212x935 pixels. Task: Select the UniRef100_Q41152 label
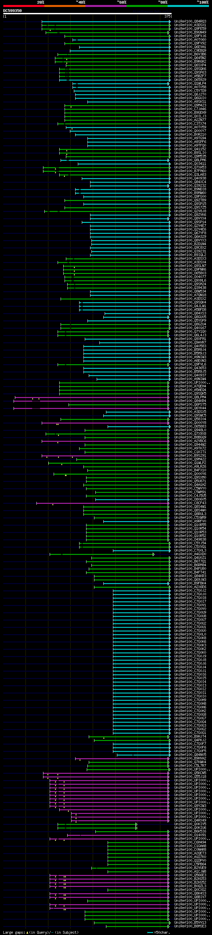click(190, 149)
